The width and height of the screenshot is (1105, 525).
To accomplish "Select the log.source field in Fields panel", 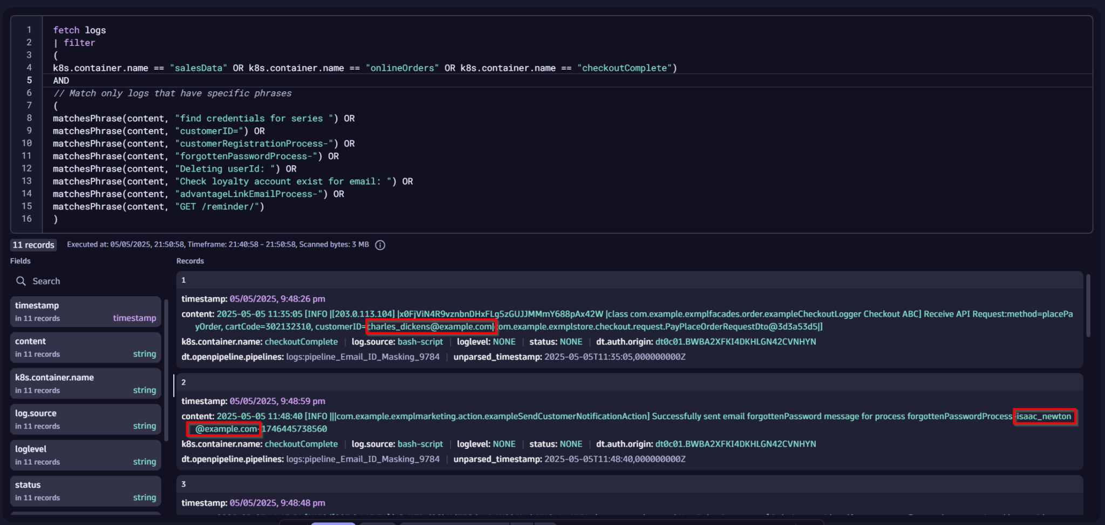I will (85, 419).
